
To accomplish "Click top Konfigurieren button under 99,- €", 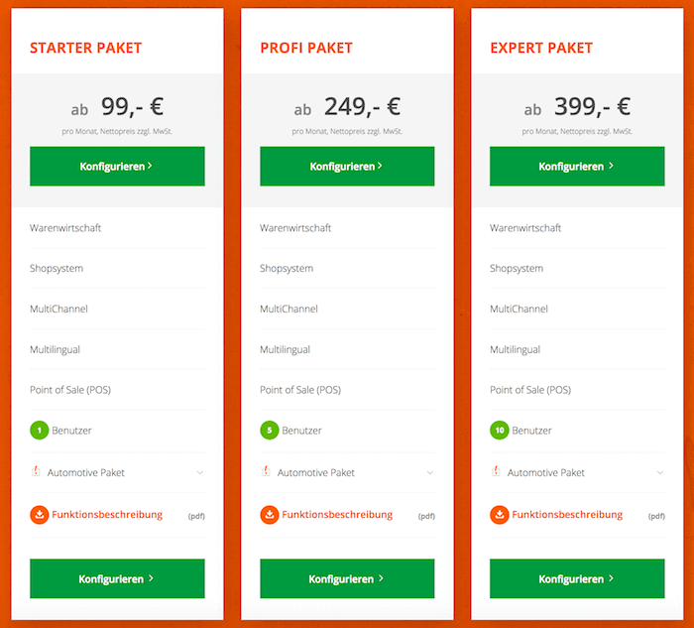I will (117, 166).
